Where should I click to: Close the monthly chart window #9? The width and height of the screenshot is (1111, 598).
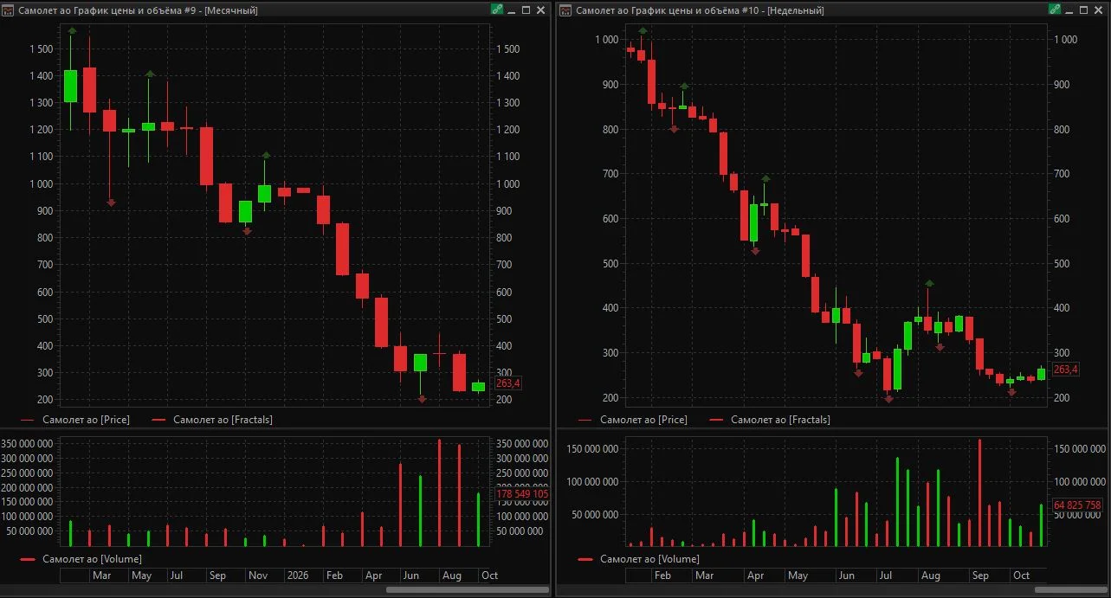(x=540, y=10)
